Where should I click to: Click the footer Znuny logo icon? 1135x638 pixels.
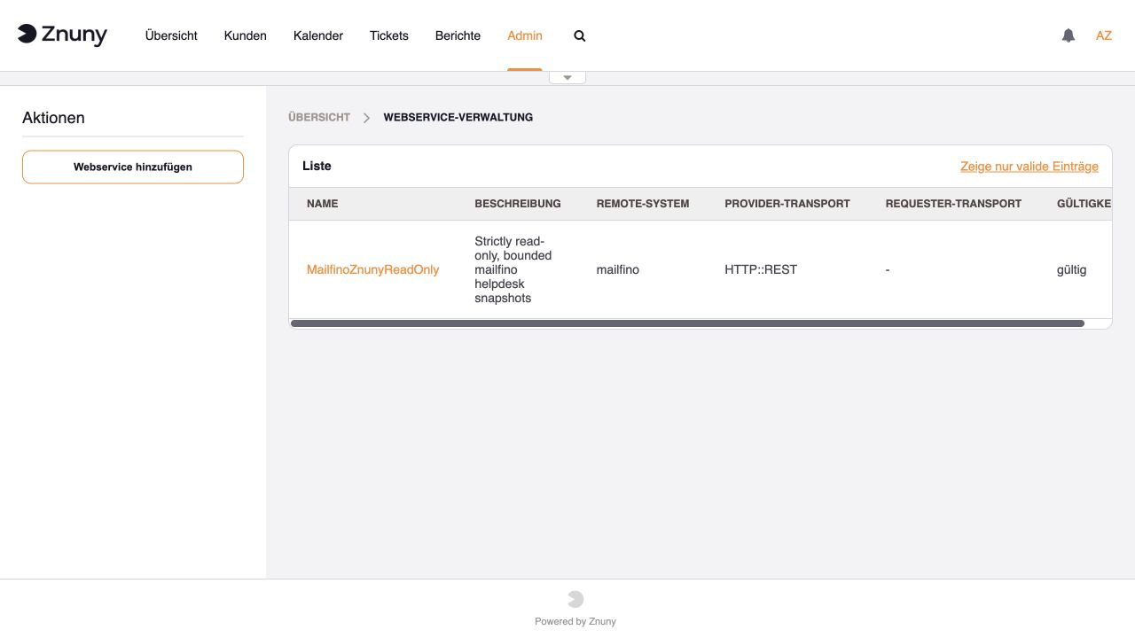click(x=575, y=599)
